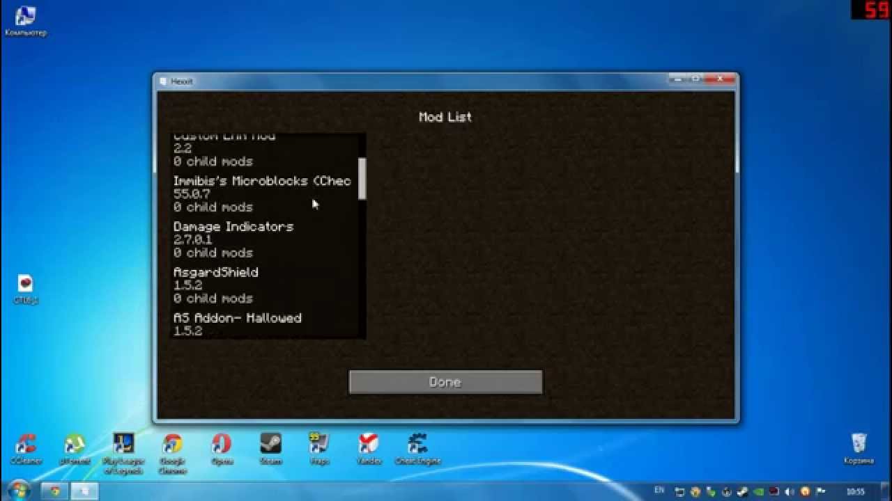The width and height of the screenshot is (892, 501).
Task: Click the EN language indicator in tray
Action: [659, 491]
